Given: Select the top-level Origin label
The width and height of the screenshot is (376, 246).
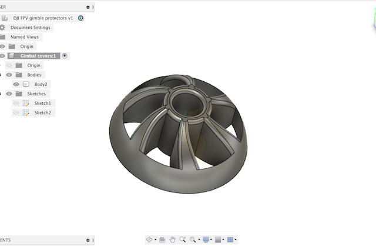Looking at the screenshot, I should click(27, 46).
